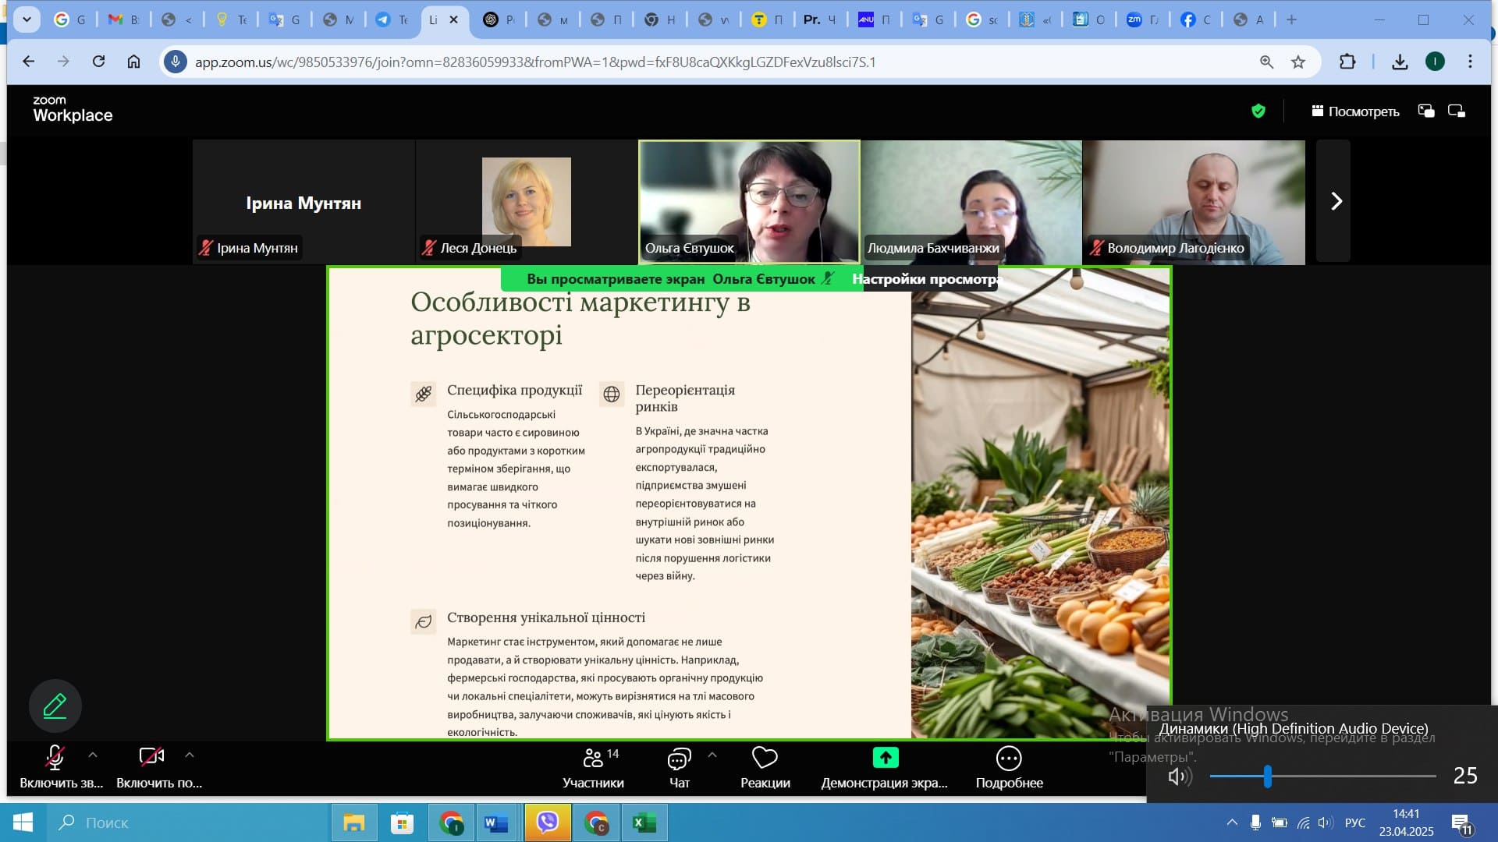Click the tray speaker volume icon
The image size is (1498, 842).
[x=1326, y=823]
